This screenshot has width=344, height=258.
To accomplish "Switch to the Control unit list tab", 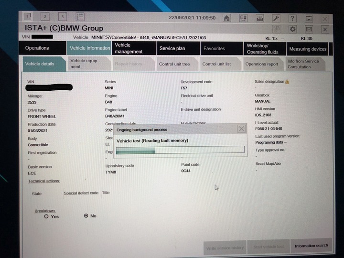I will [220, 64].
